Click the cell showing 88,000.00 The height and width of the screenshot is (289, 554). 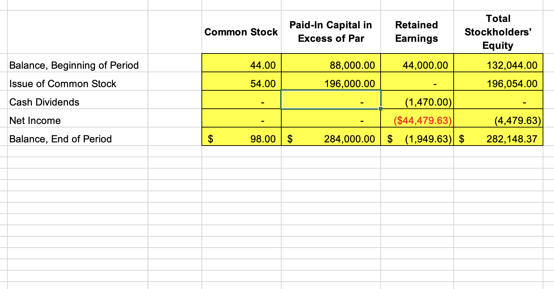point(331,65)
